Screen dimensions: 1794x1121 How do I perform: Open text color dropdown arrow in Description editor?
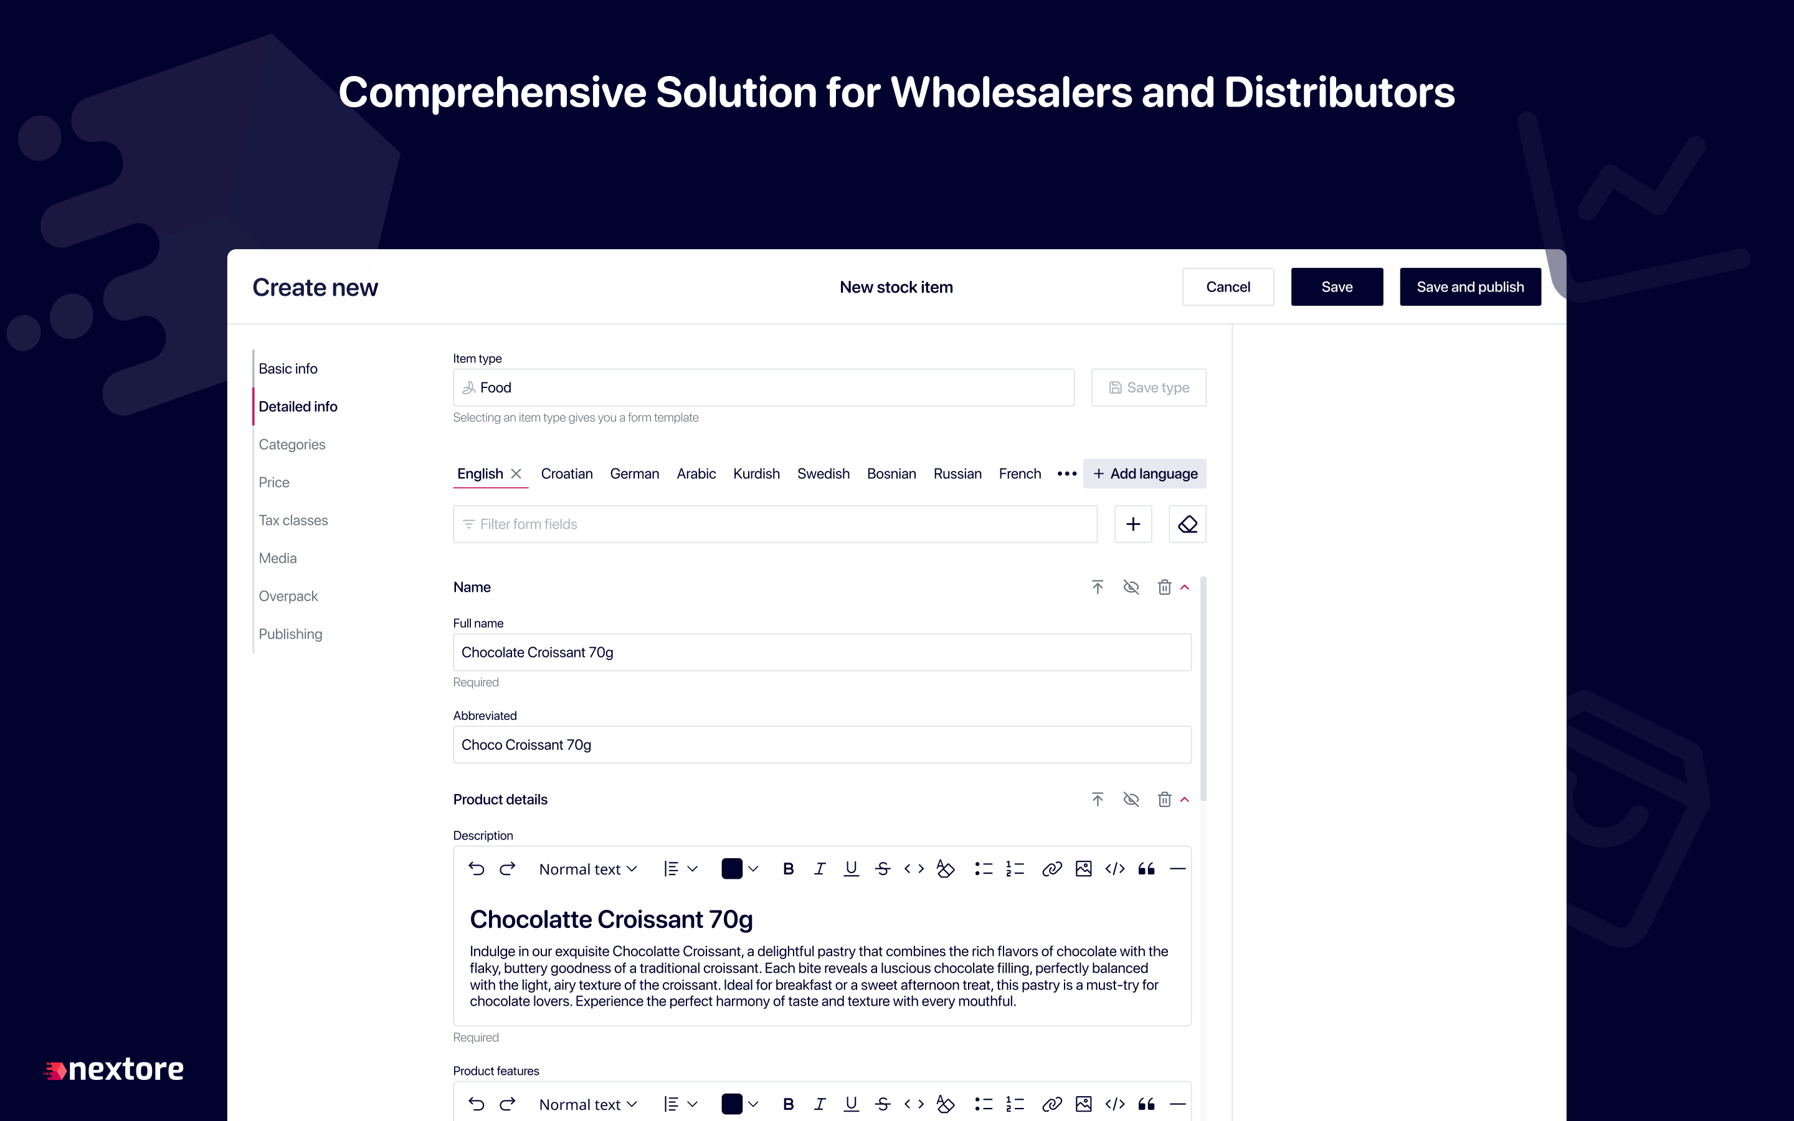point(753,869)
